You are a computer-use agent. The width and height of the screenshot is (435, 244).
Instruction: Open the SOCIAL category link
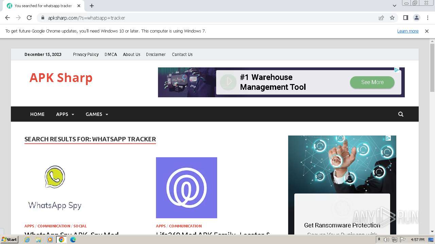[80, 226]
